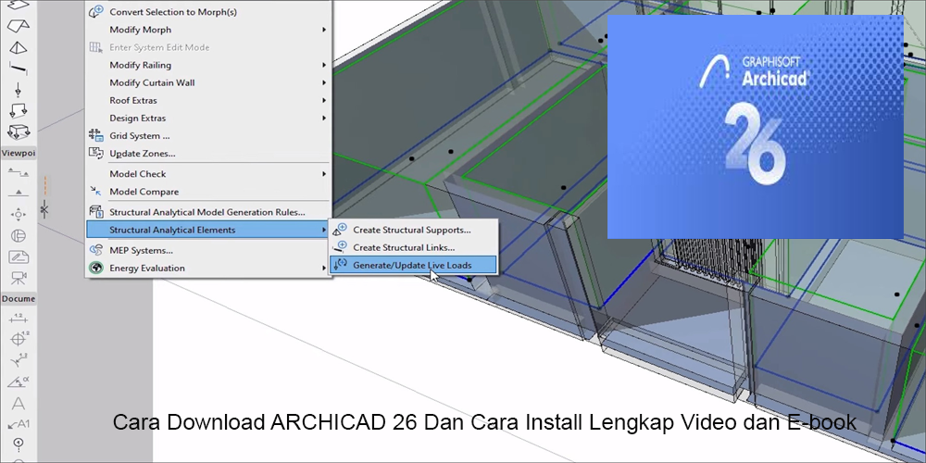Choose Create Structural Supports
926x463 pixels.
[x=413, y=230]
